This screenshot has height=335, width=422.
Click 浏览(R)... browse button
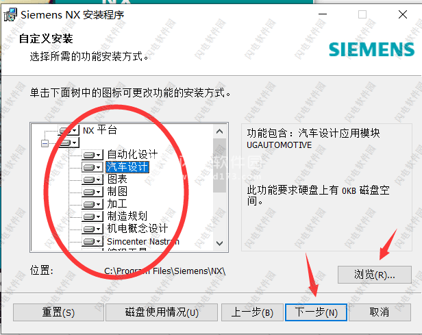coord(374,275)
